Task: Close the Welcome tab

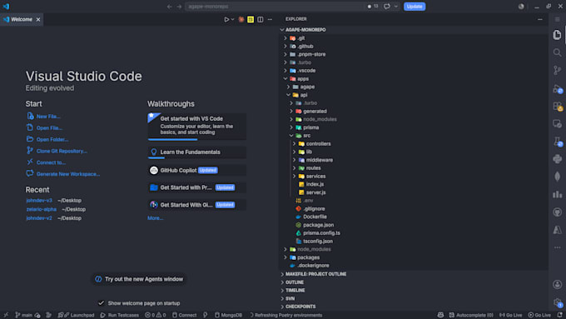Action: pyautogui.click(x=38, y=19)
